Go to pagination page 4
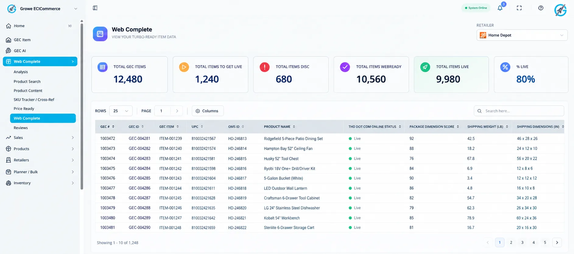The height and width of the screenshot is (254, 574). [x=534, y=243]
